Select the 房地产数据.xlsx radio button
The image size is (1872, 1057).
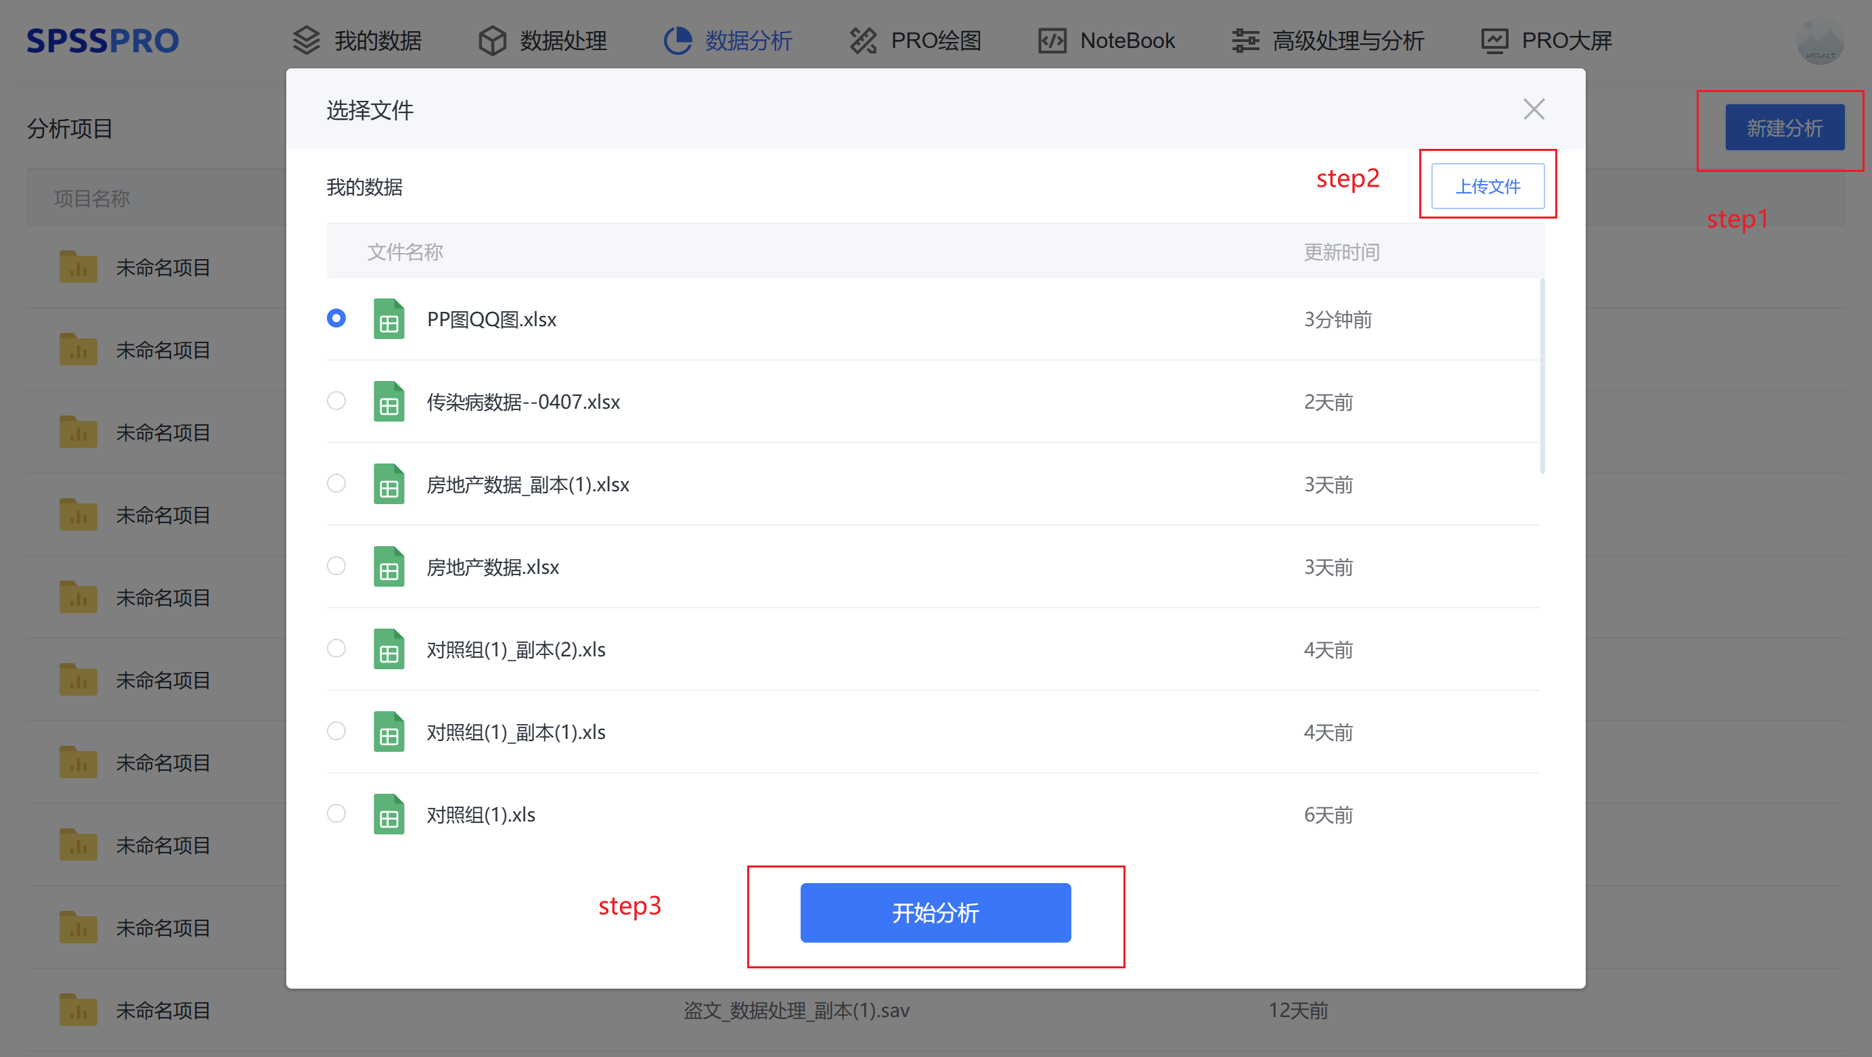(336, 565)
